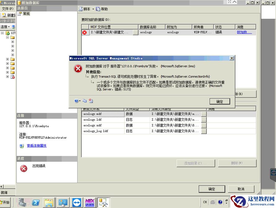Switch to the HEX editor on the taskbar
276x208 pixels.
coord(90,202)
